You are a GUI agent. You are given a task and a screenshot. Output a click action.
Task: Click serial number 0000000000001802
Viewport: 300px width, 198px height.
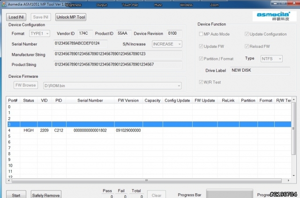(x=90, y=130)
